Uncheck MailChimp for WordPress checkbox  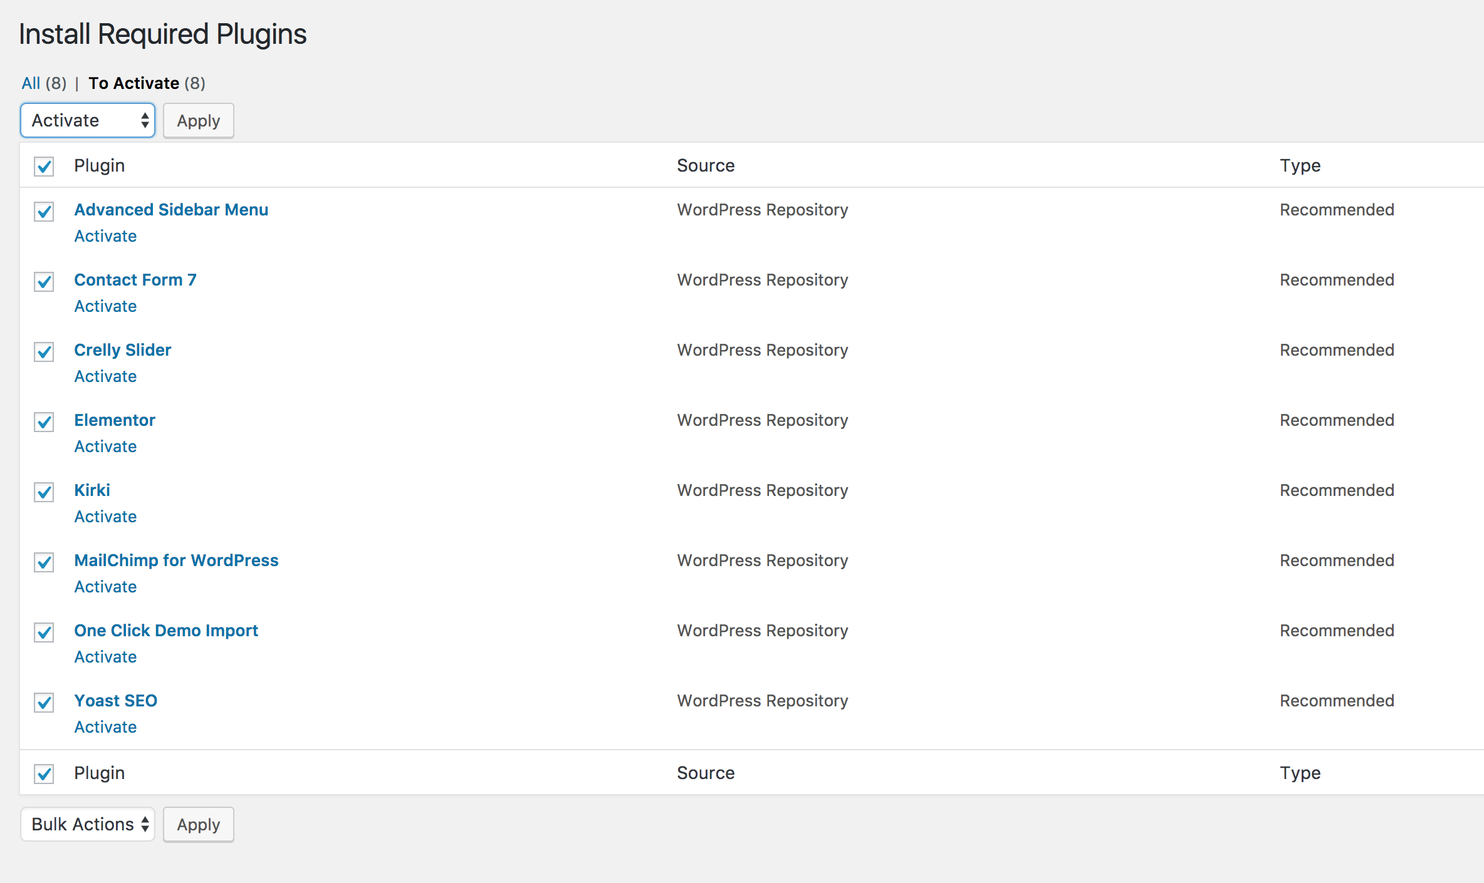tap(44, 562)
